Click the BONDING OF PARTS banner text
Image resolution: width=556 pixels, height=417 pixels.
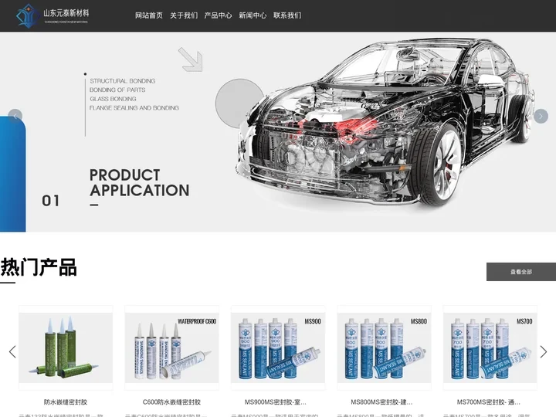(x=117, y=90)
